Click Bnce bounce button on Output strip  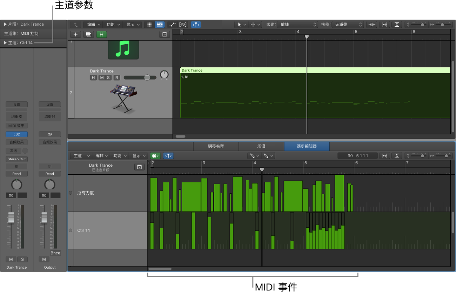tap(55, 253)
